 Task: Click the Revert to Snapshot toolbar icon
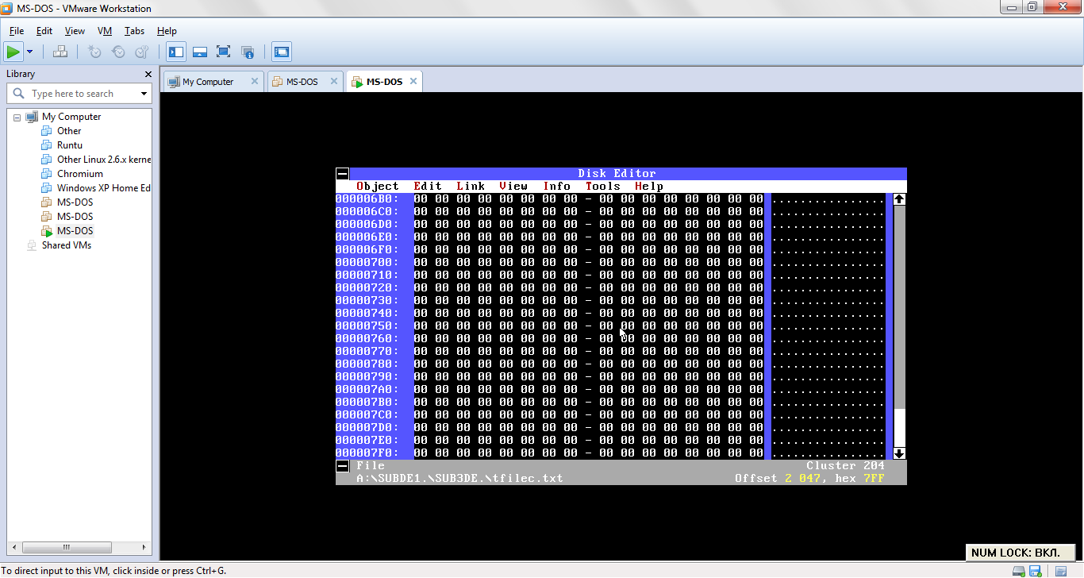point(118,52)
